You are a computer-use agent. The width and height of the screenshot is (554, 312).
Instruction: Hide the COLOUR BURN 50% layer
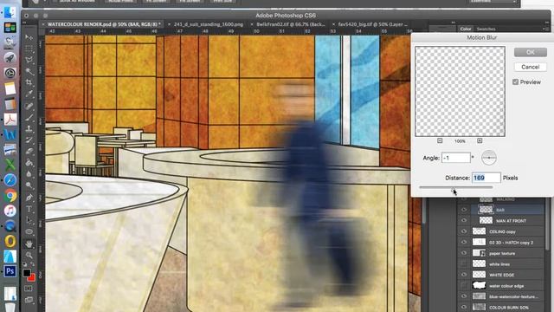pyautogui.click(x=464, y=307)
